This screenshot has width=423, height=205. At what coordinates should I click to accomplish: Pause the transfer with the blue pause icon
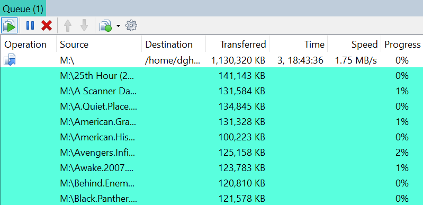[30, 25]
